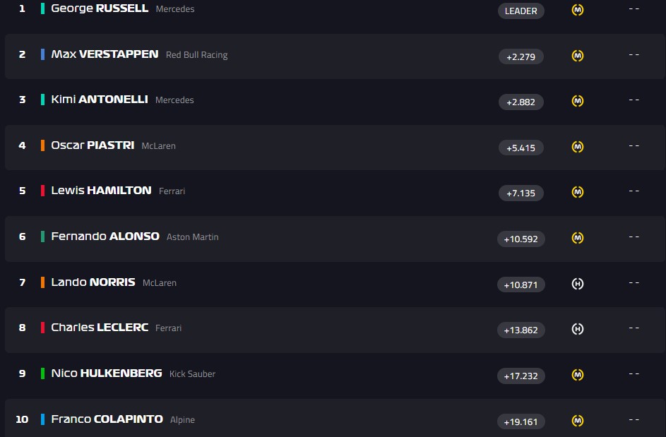Image resolution: width=666 pixels, height=437 pixels.
Task: Click Antonelli's medium tyre icon
Action: pos(578,101)
